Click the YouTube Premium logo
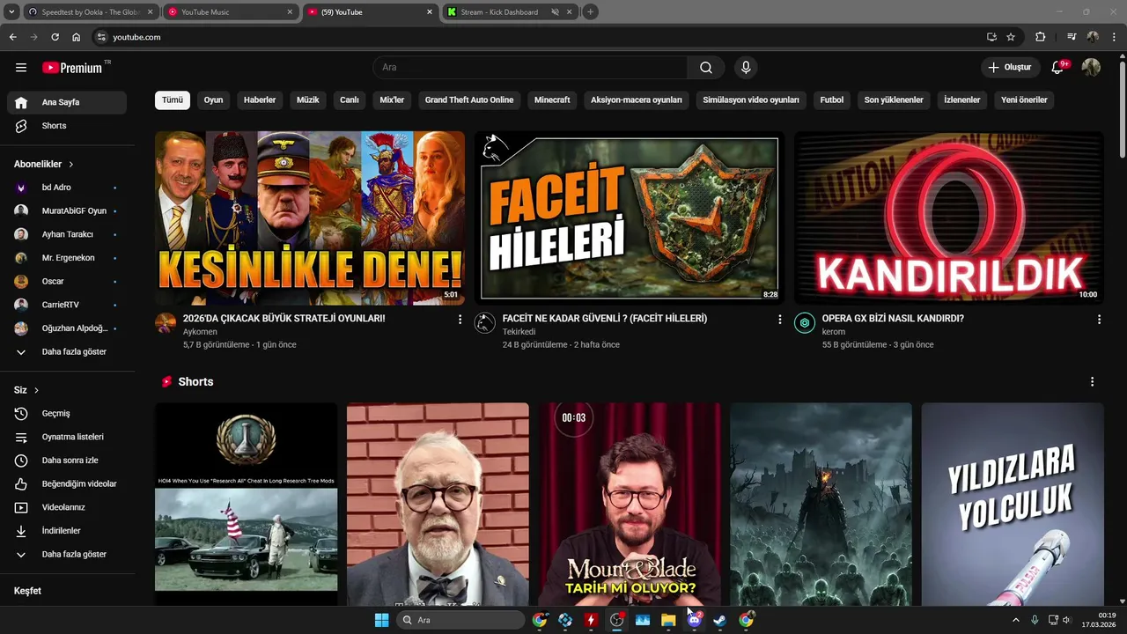The width and height of the screenshot is (1127, 634). (x=74, y=68)
